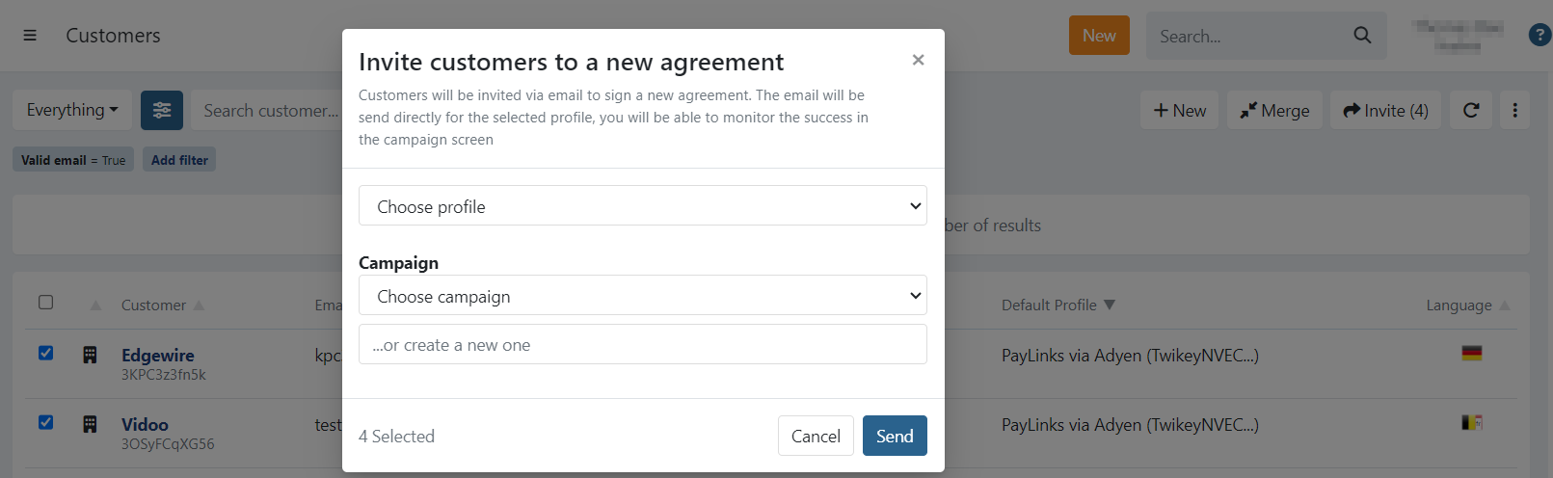Uncheck the Vidoo customer checkbox
1553x478 pixels.
coord(45,422)
